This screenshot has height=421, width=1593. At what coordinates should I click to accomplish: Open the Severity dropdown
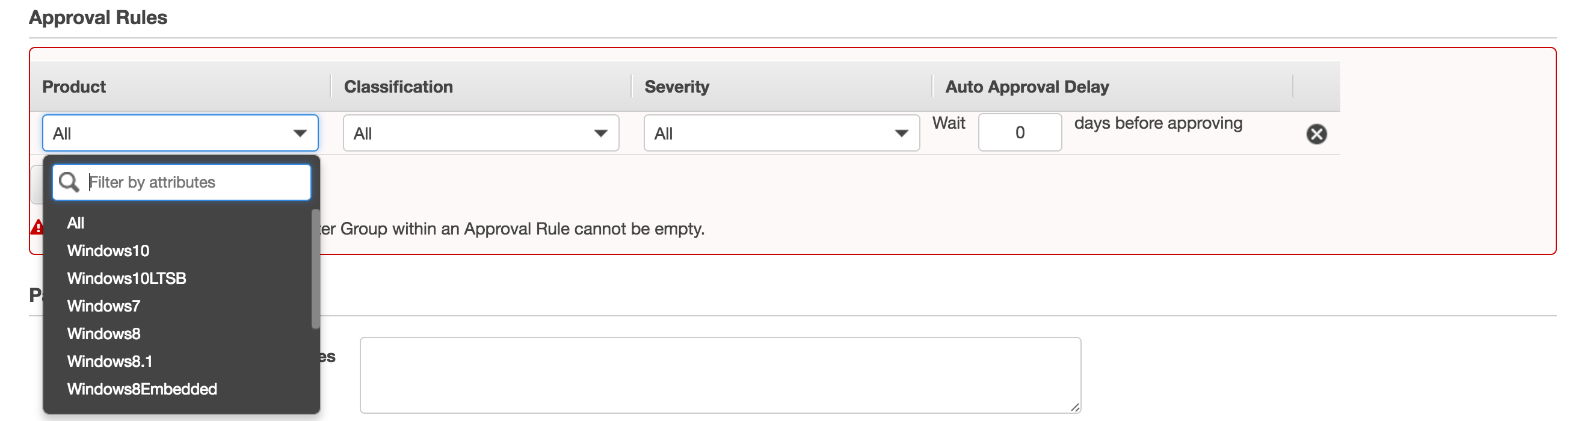pyautogui.click(x=781, y=133)
